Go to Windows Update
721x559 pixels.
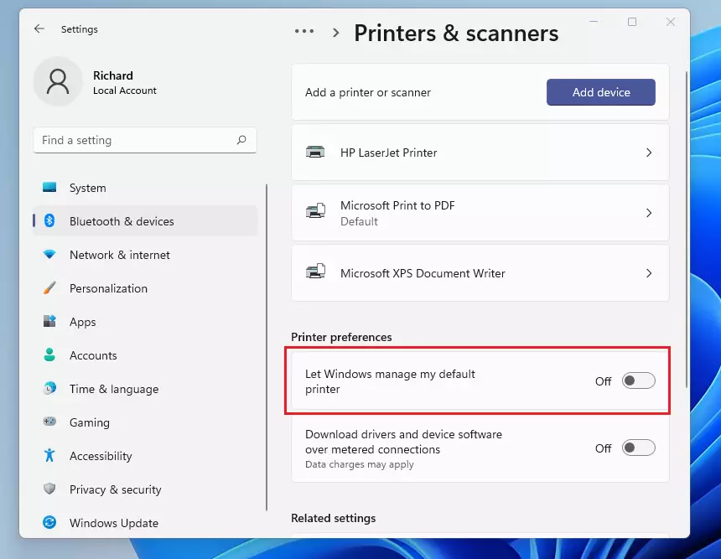(145, 523)
